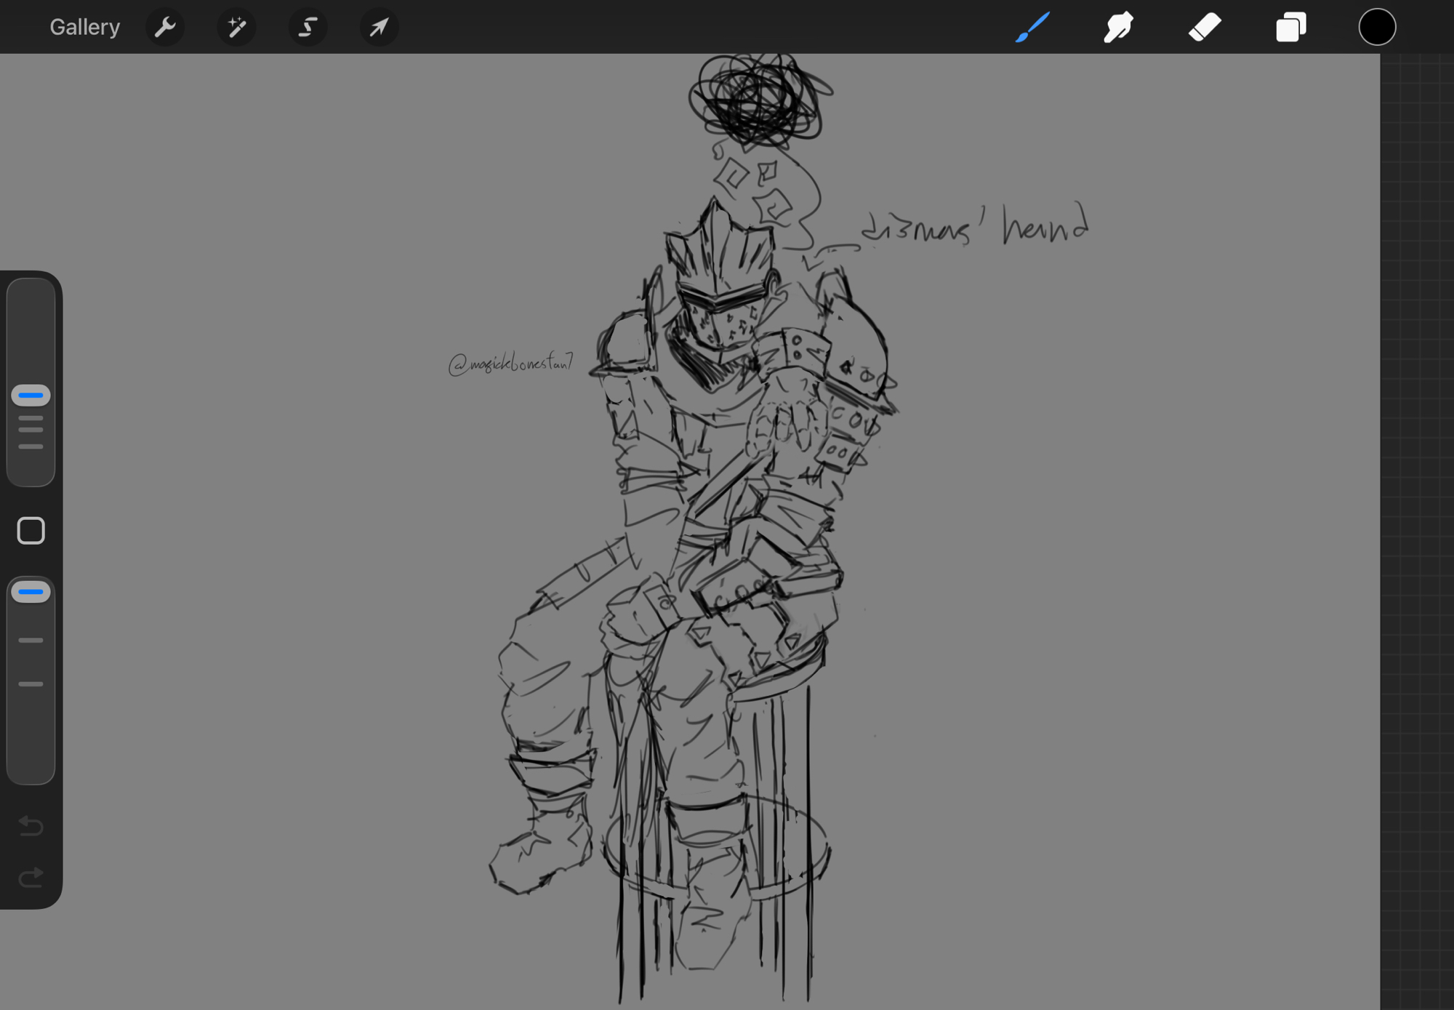Open the black color picker swatch
Viewport: 1454px width, 1010px height.
click(1376, 28)
